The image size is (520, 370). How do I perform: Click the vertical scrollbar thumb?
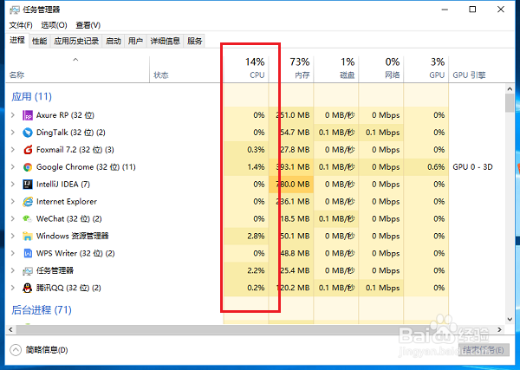510,103
